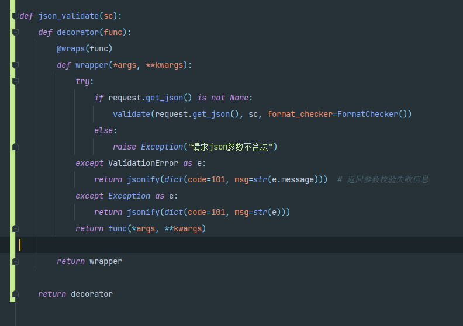Click the is not operator in the if line
The height and width of the screenshot is (326, 463).
pyautogui.click(x=211, y=98)
